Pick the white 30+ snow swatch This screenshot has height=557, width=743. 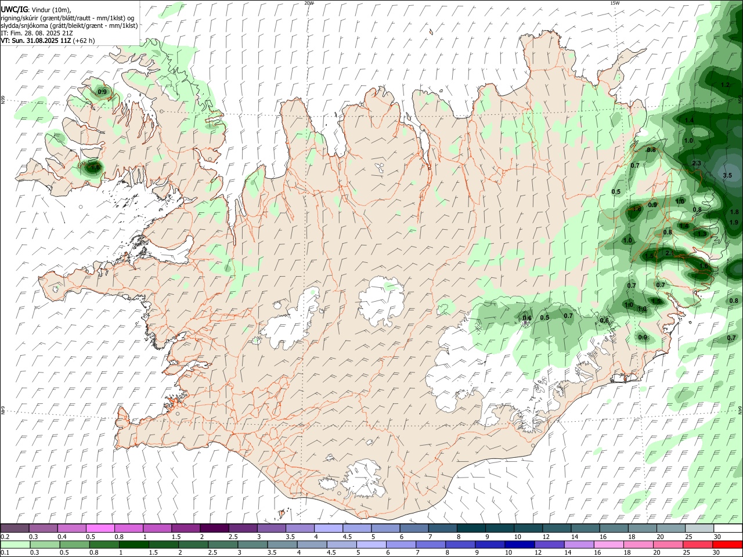728,529
